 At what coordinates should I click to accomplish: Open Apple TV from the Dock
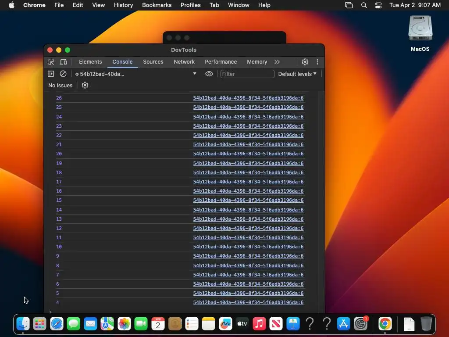pos(242,324)
